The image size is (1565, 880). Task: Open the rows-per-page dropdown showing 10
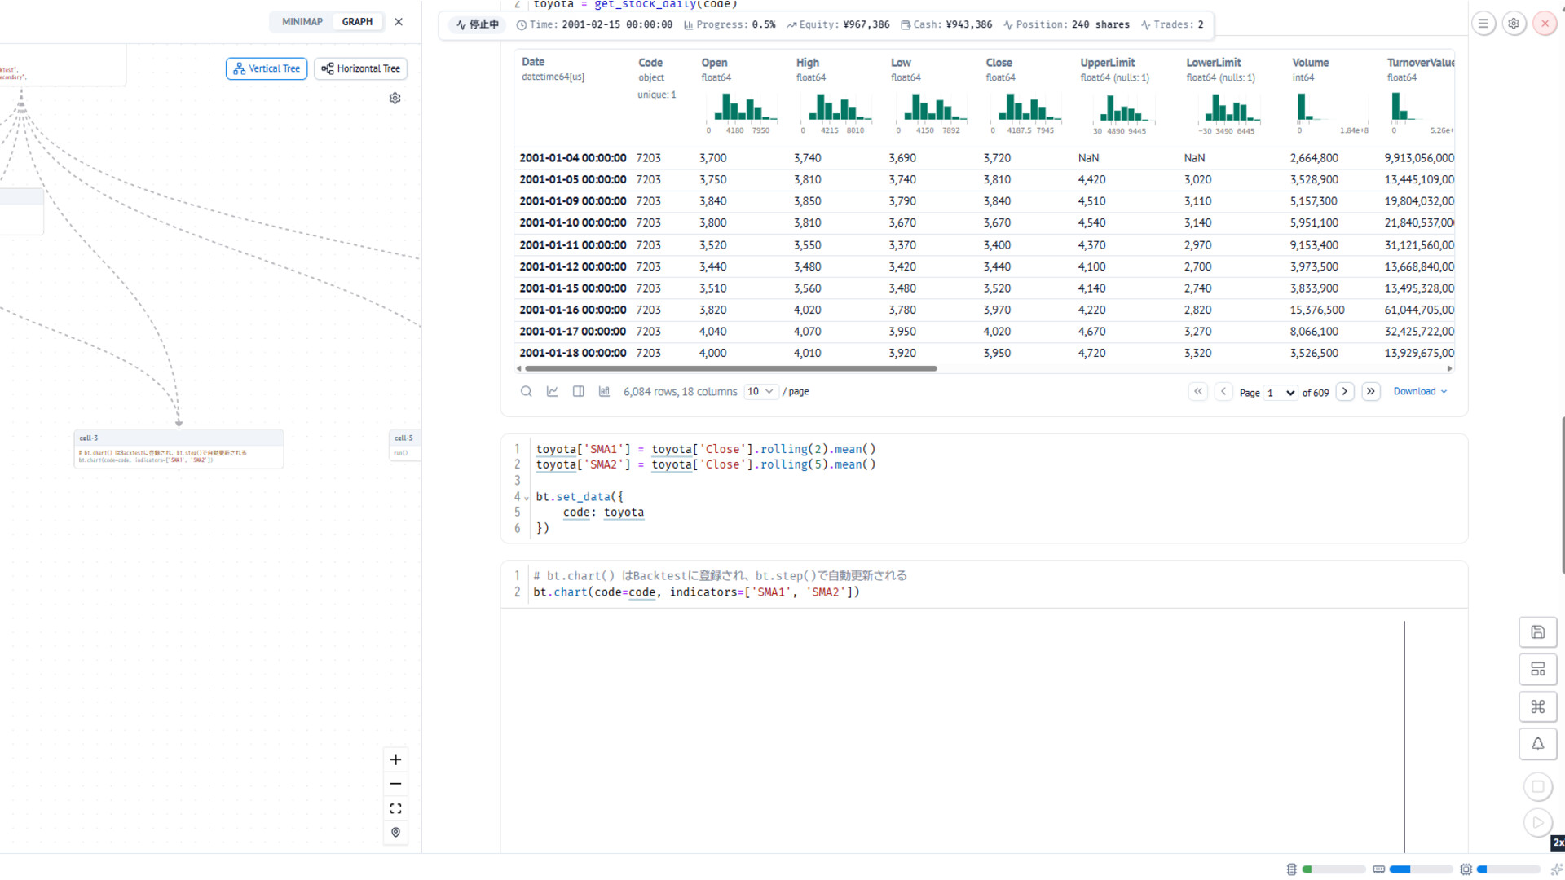point(760,391)
